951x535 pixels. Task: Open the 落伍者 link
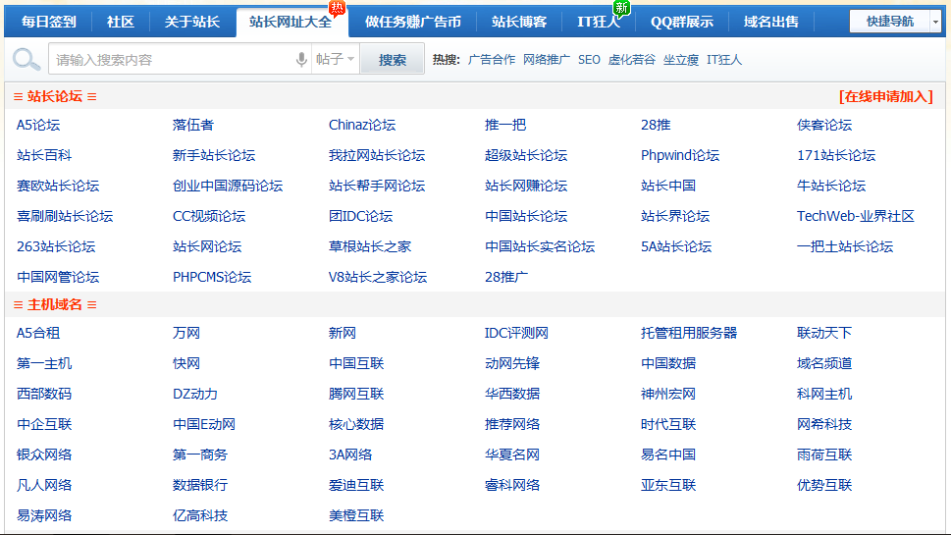[x=193, y=125]
